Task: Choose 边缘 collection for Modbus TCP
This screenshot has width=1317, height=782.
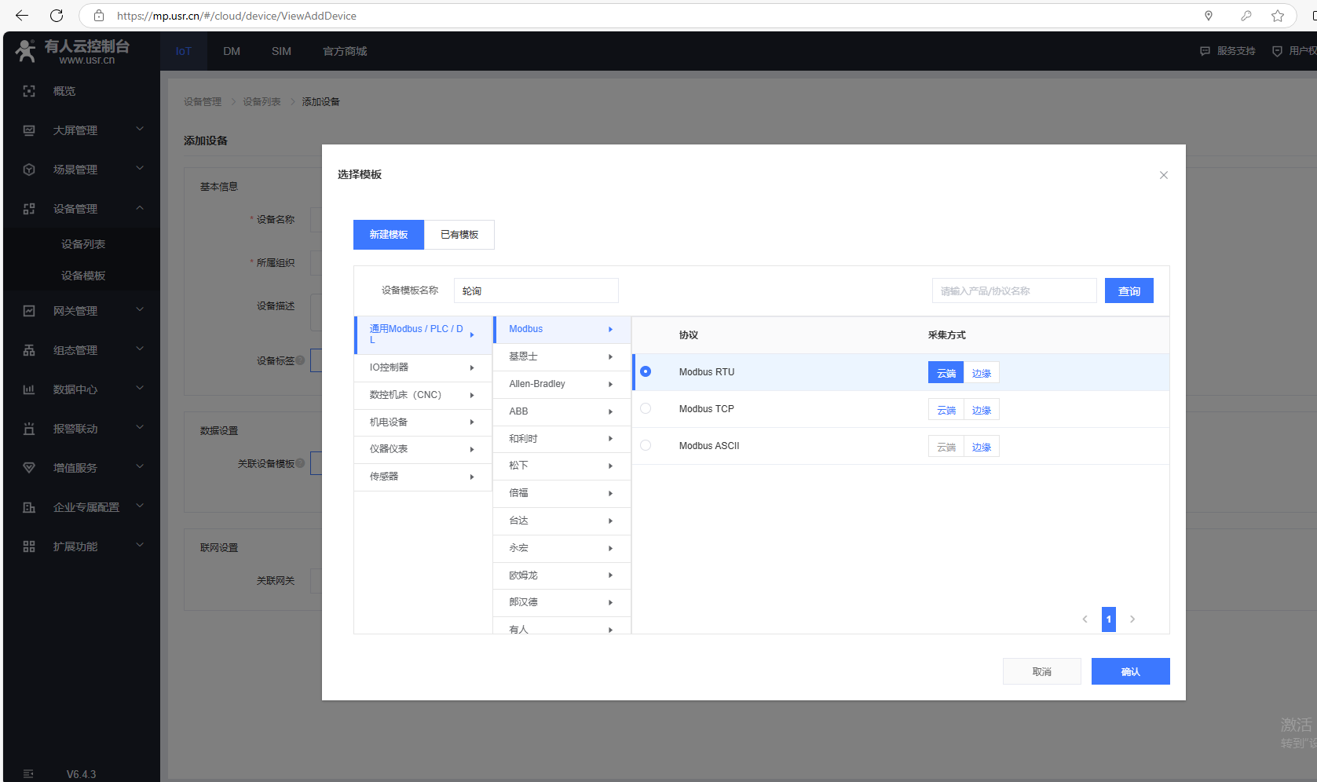Action: point(981,410)
